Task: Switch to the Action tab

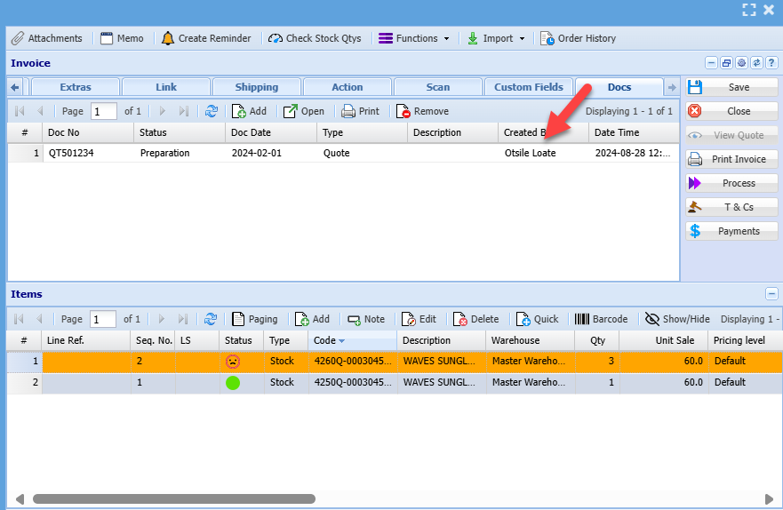Action: (x=347, y=87)
